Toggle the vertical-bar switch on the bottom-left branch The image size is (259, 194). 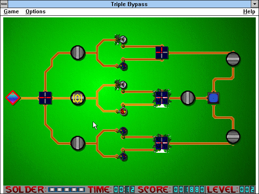(x=78, y=143)
